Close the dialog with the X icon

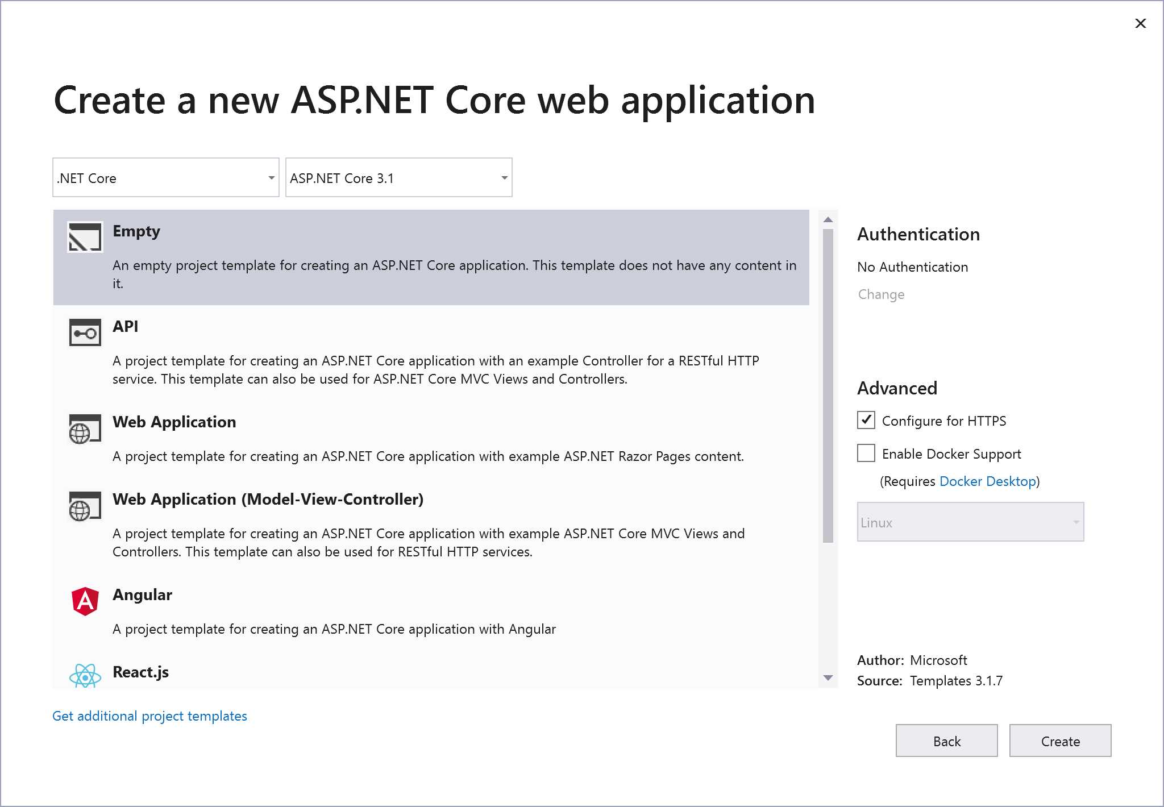[1140, 23]
